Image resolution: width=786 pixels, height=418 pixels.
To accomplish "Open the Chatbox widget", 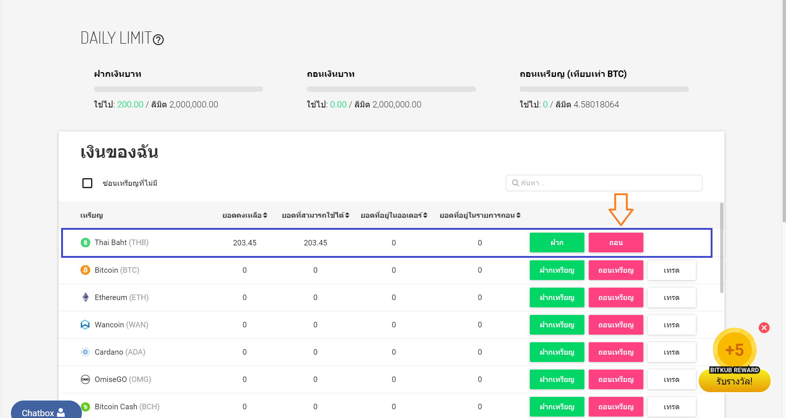I will coord(46,411).
